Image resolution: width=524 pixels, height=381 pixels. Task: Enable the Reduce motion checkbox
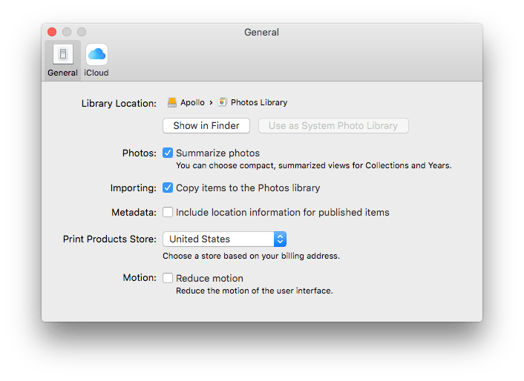168,278
